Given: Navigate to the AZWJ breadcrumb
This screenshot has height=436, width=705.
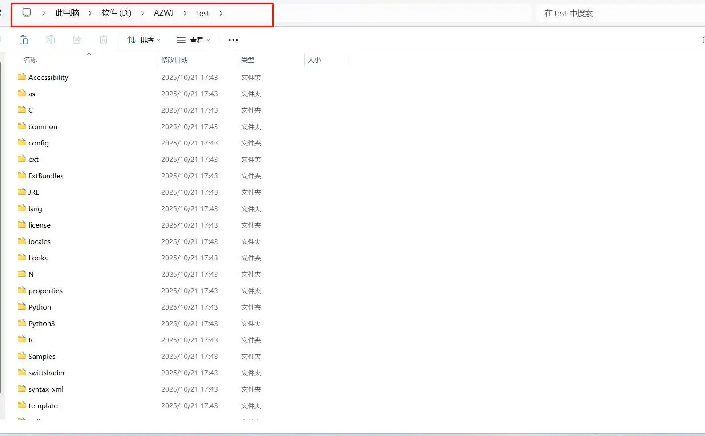Looking at the screenshot, I should (x=164, y=13).
